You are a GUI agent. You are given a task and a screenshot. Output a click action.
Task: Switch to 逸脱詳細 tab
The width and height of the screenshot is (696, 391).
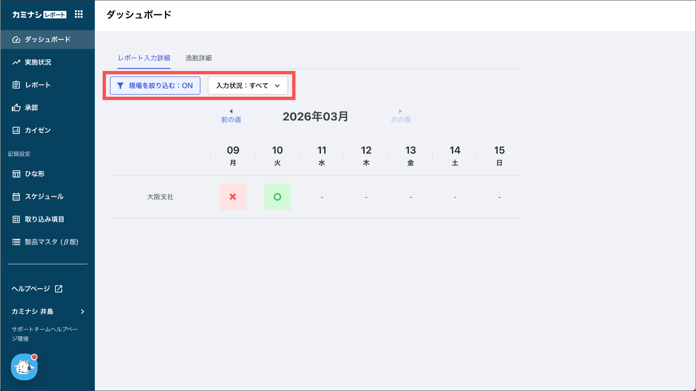coord(198,58)
